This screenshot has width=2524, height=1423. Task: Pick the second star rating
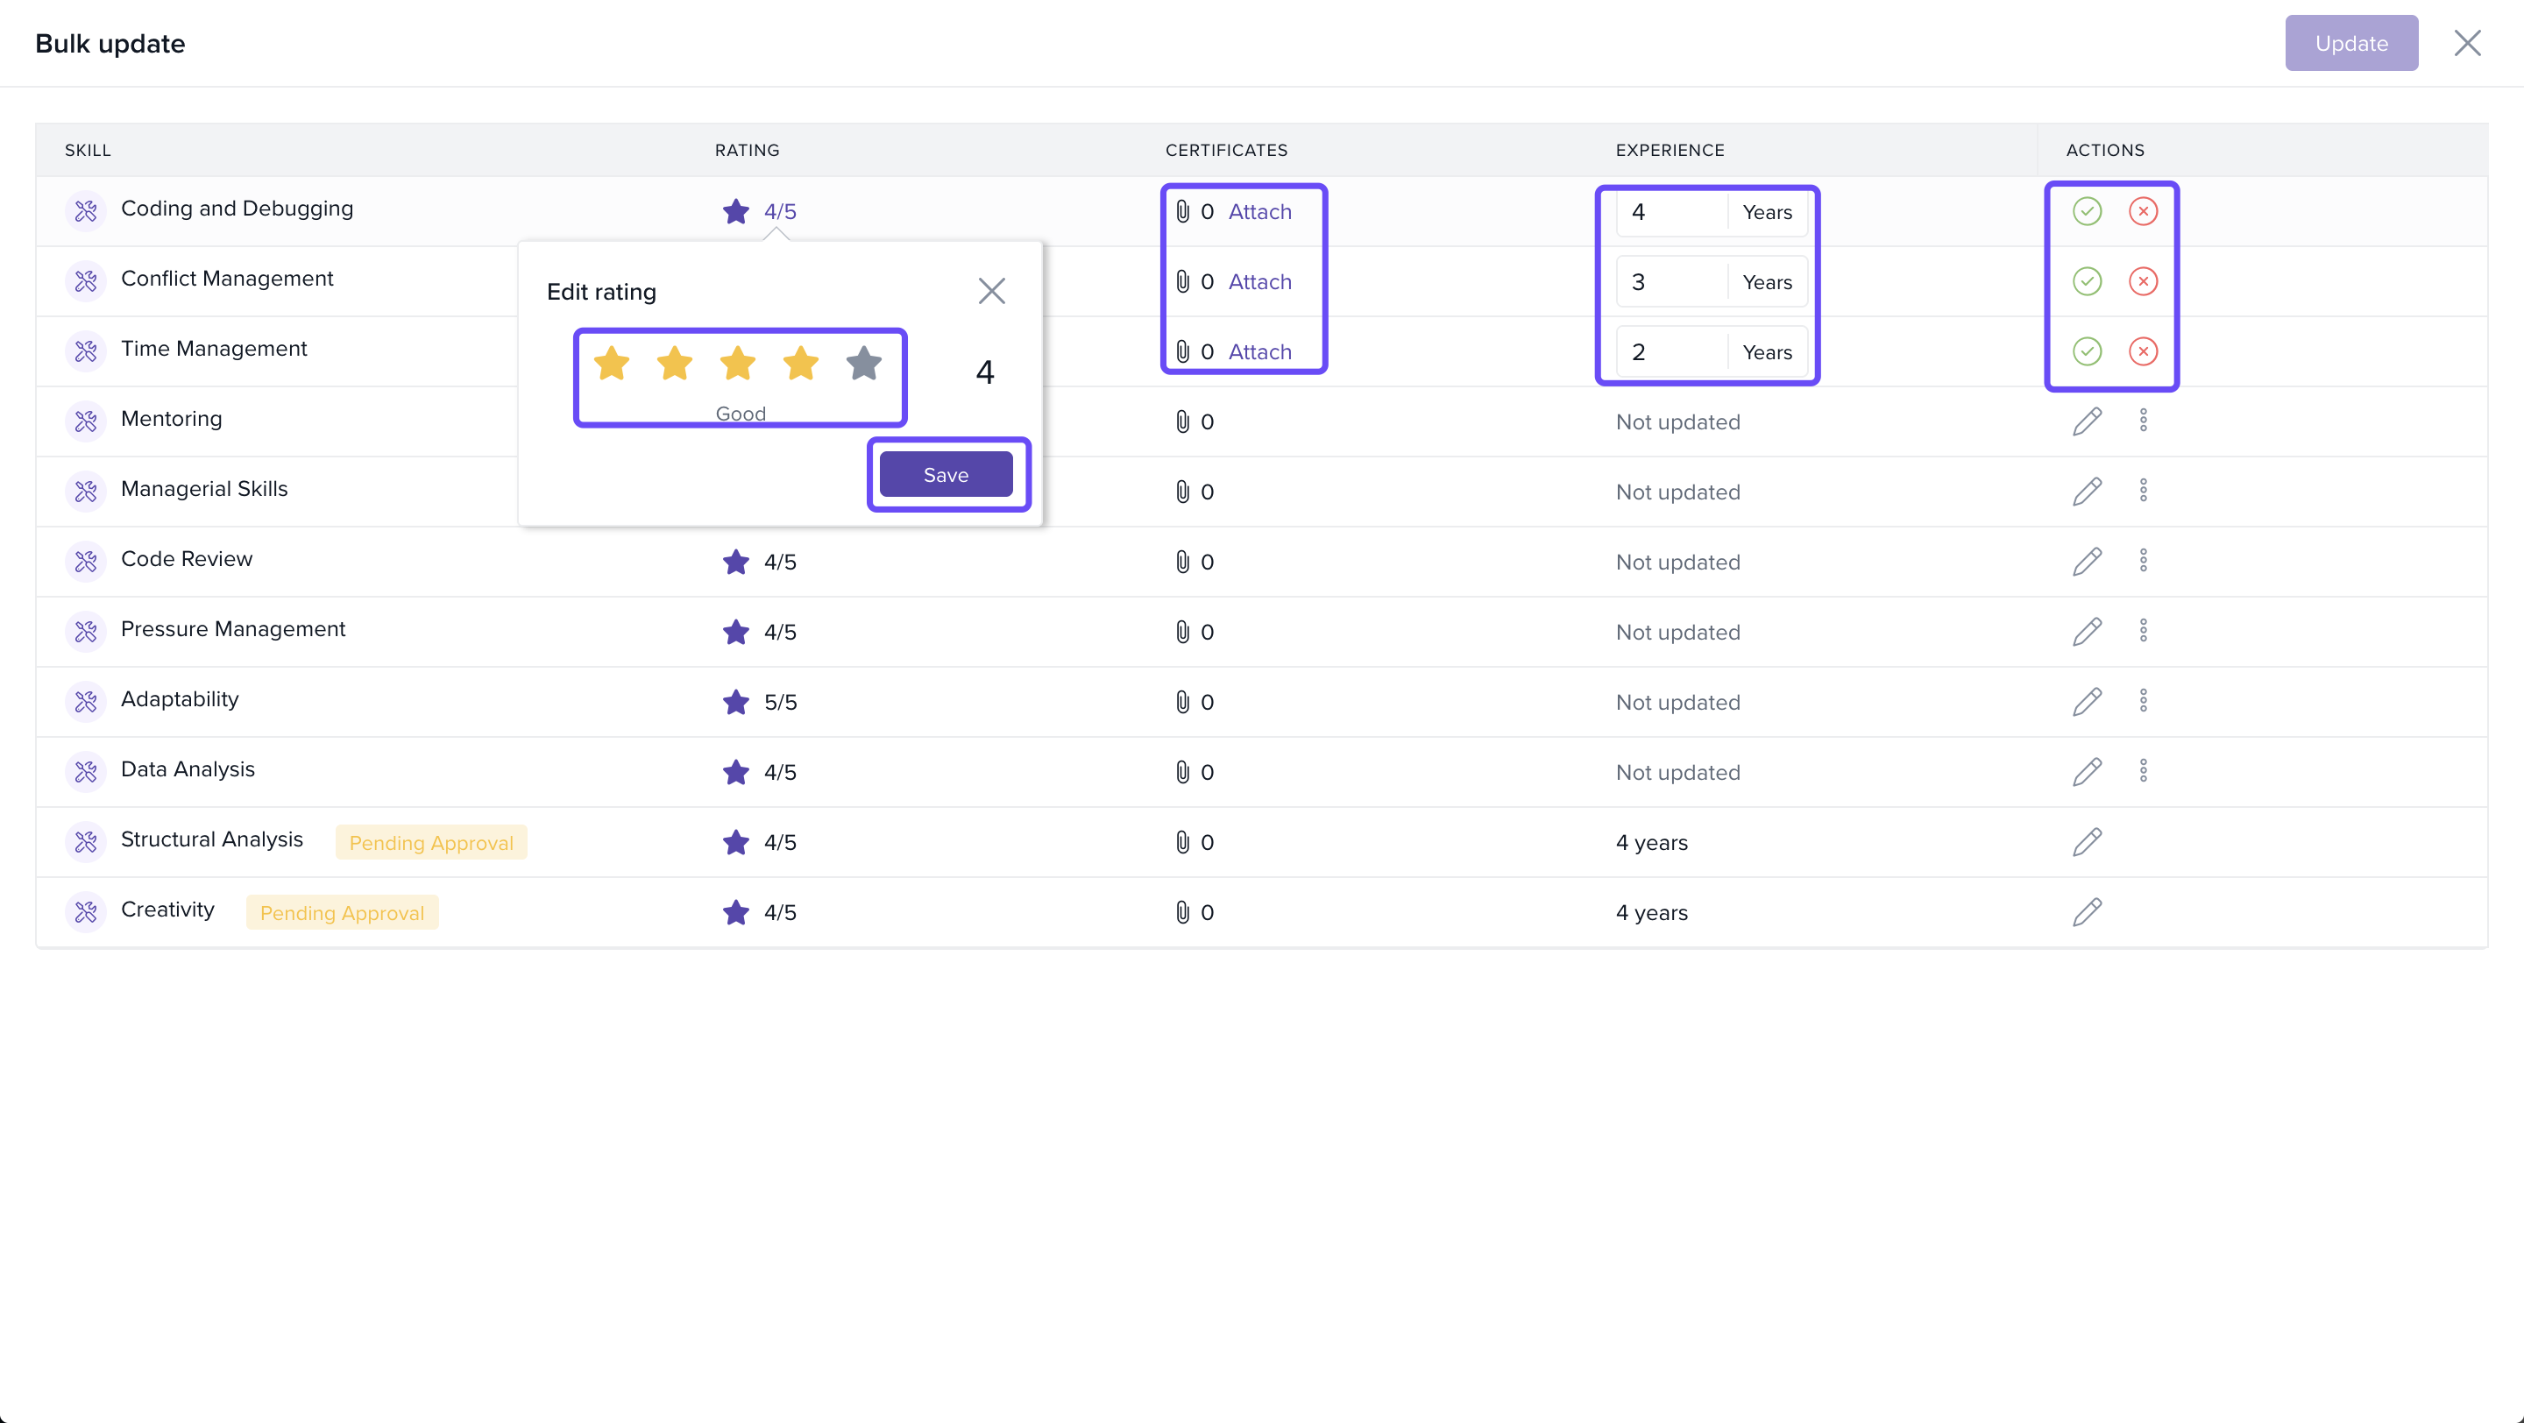coord(674,365)
